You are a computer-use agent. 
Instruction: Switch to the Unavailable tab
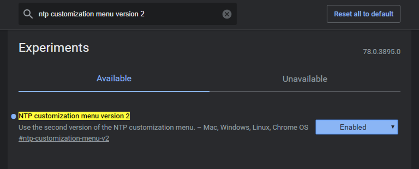305,79
